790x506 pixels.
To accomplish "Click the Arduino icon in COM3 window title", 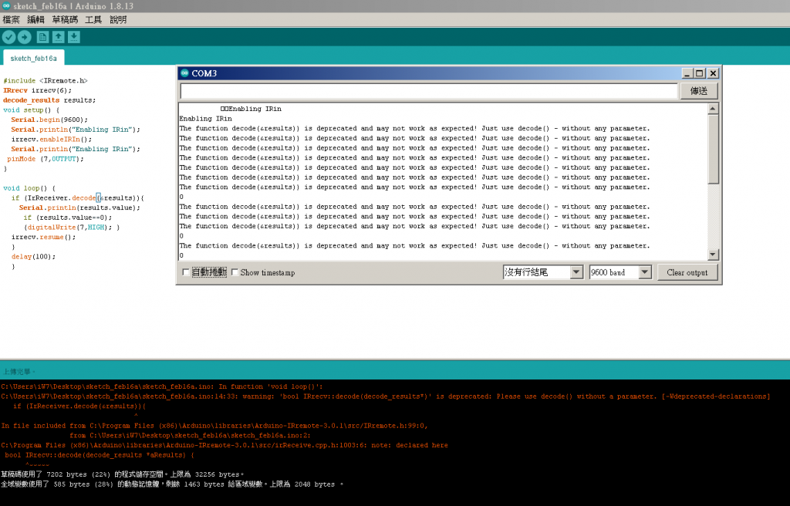I will [x=184, y=73].
